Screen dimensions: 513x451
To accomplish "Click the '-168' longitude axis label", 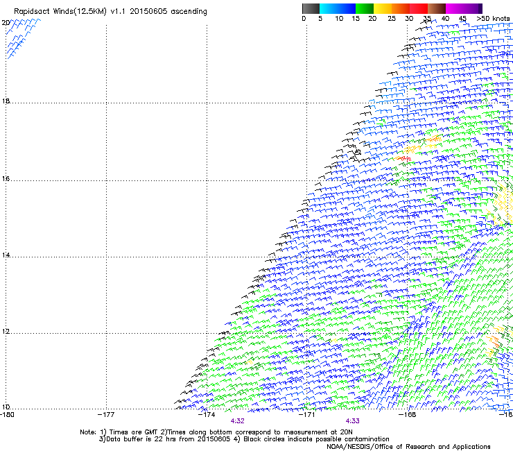I will (x=407, y=415).
